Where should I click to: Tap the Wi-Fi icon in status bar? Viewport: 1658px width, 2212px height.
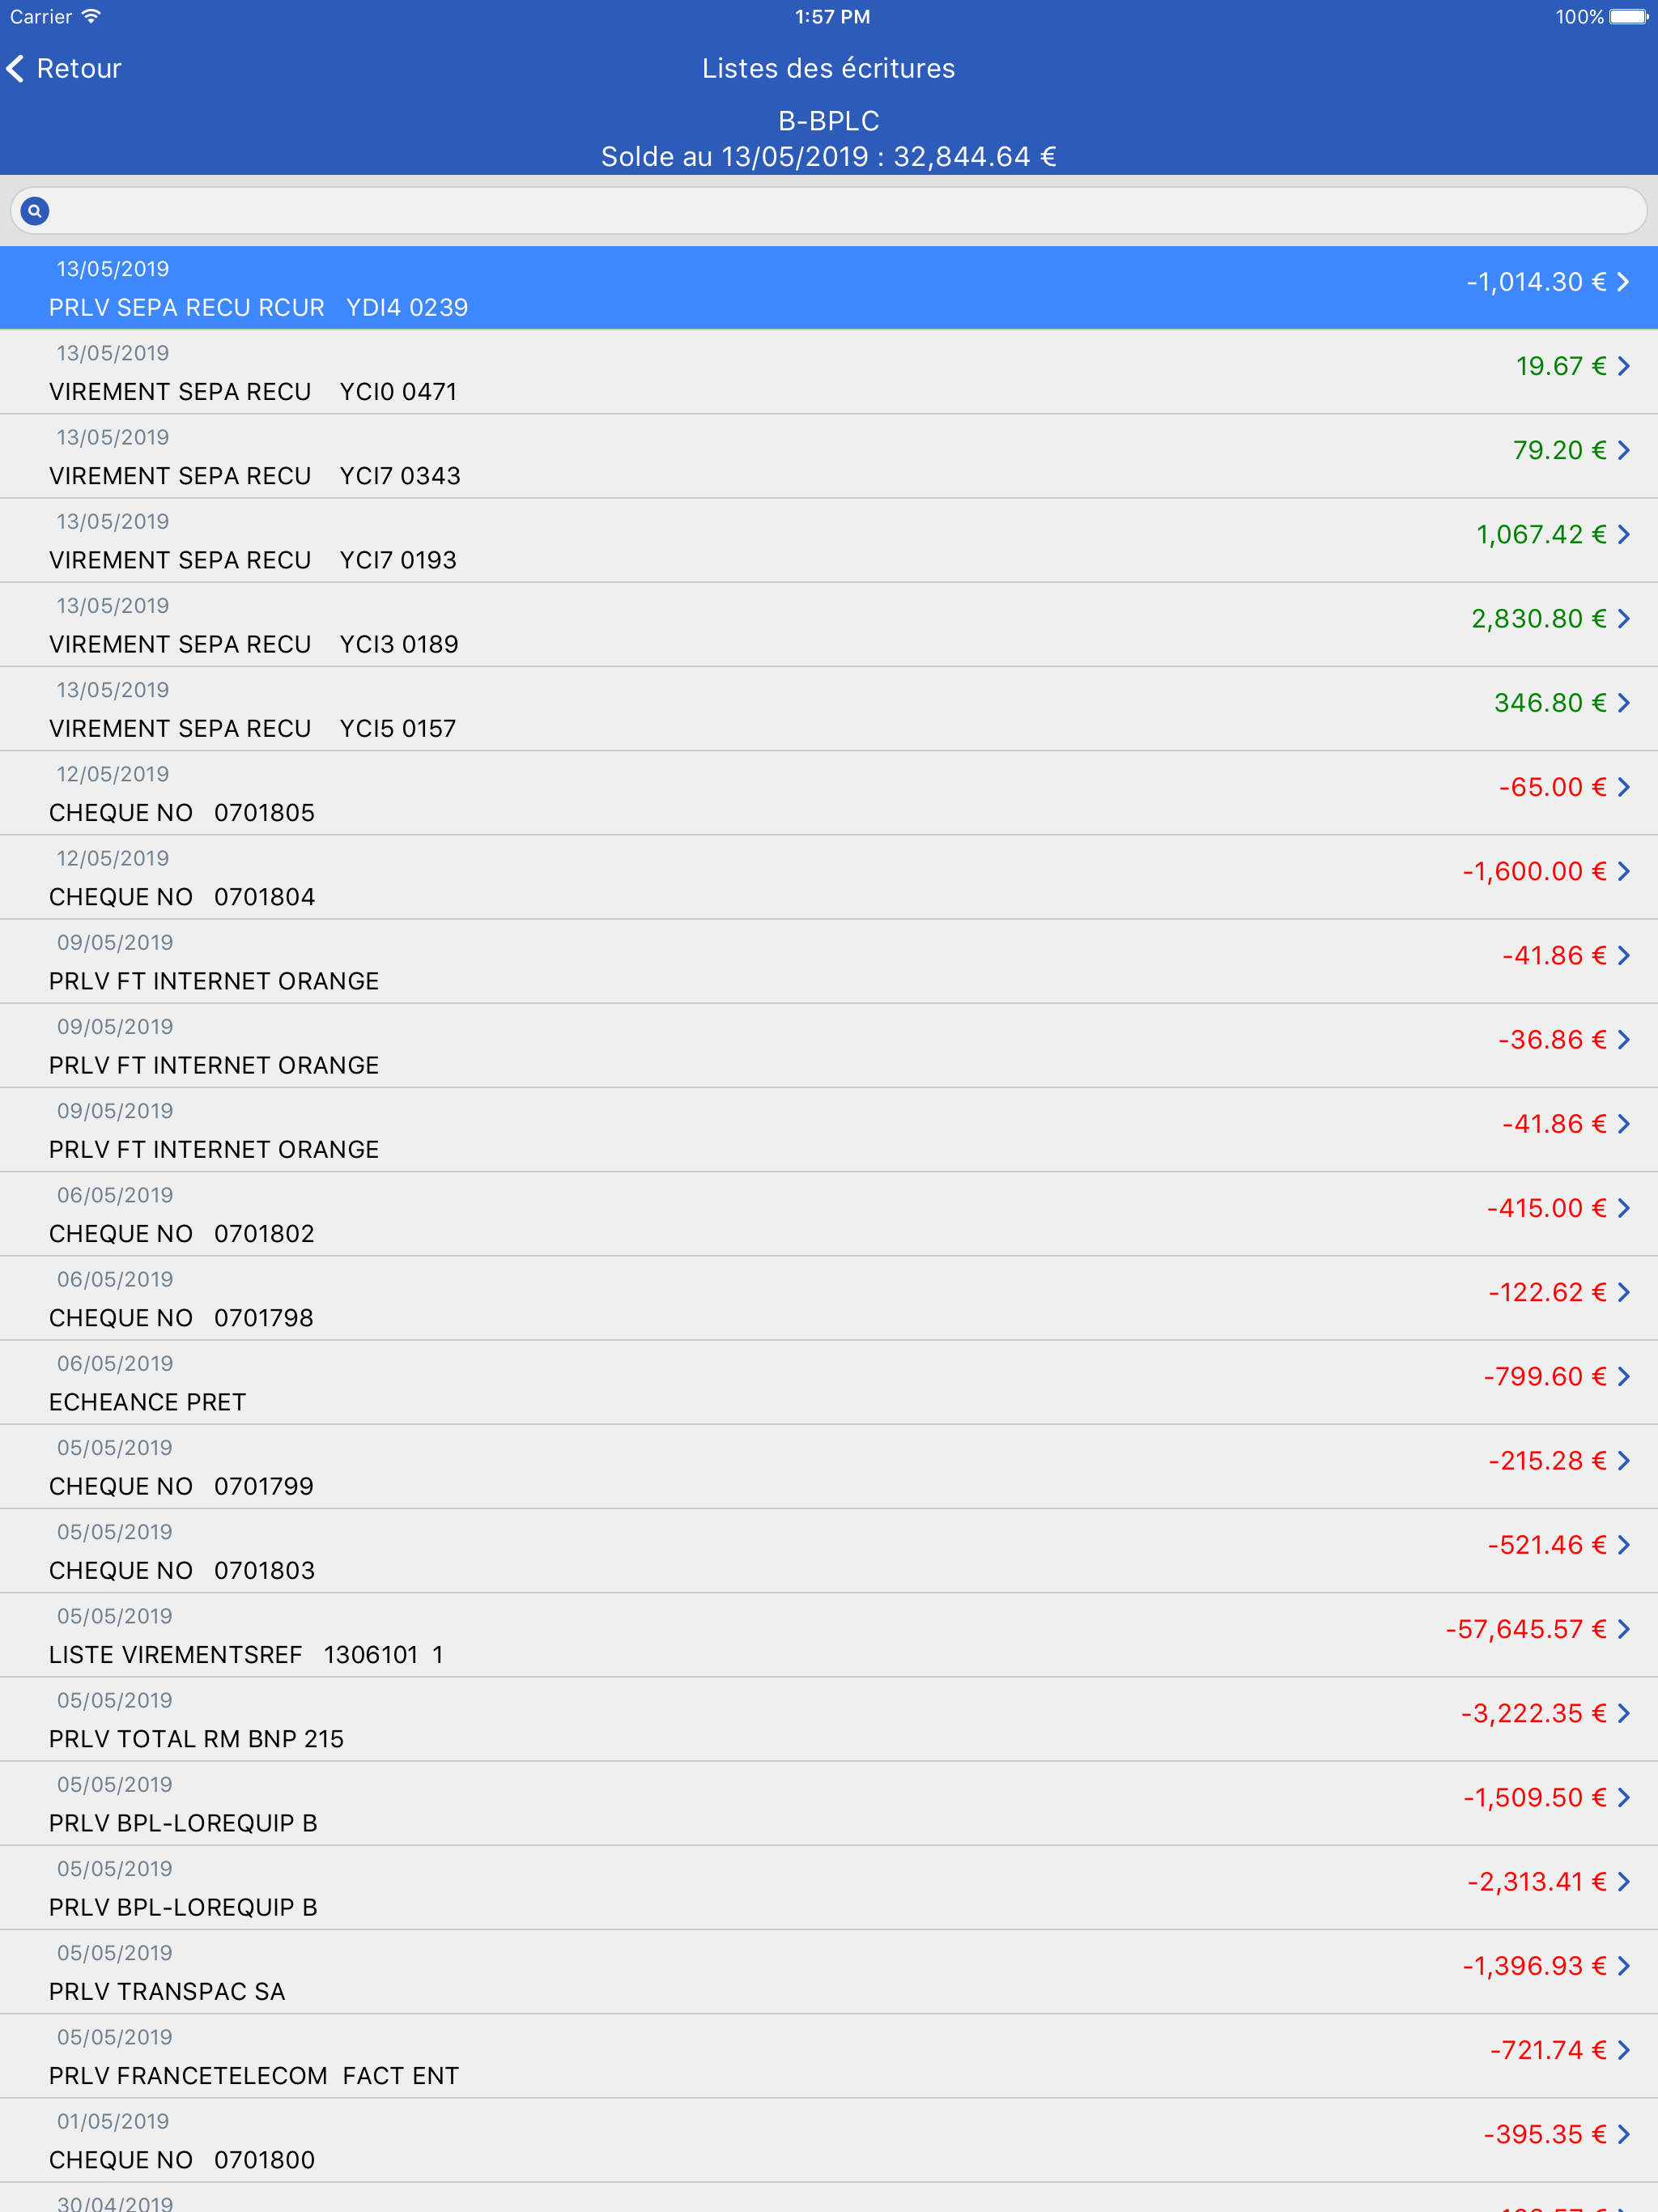(91, 17)
